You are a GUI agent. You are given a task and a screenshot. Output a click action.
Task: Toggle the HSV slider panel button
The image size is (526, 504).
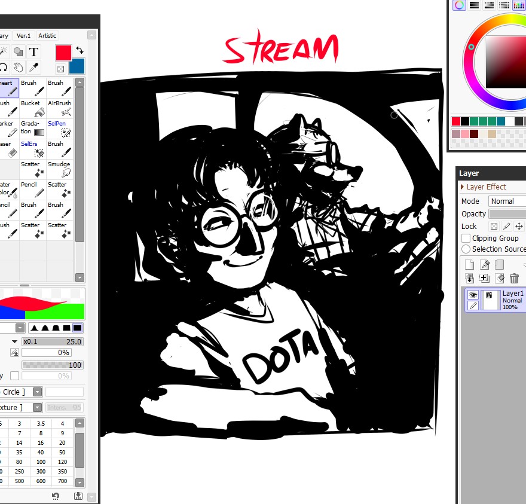[x=489, y=5]
